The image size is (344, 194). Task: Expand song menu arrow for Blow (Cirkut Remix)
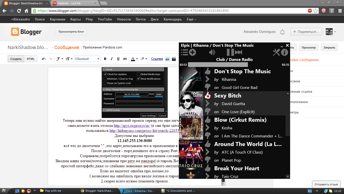[x=208, y=128]
